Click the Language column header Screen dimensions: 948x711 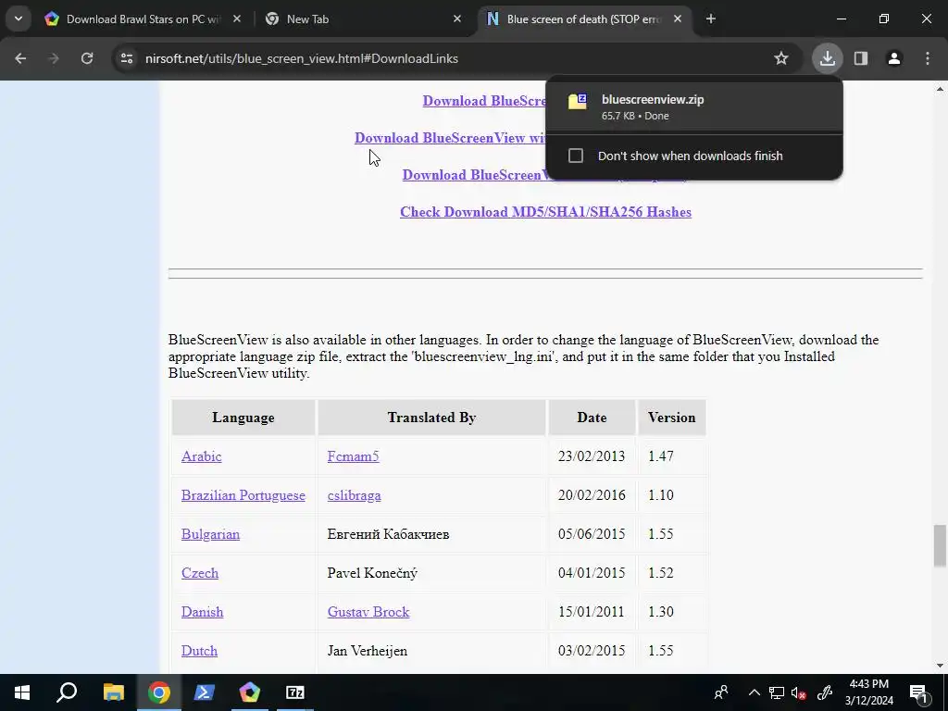click(x=243, y=418)
